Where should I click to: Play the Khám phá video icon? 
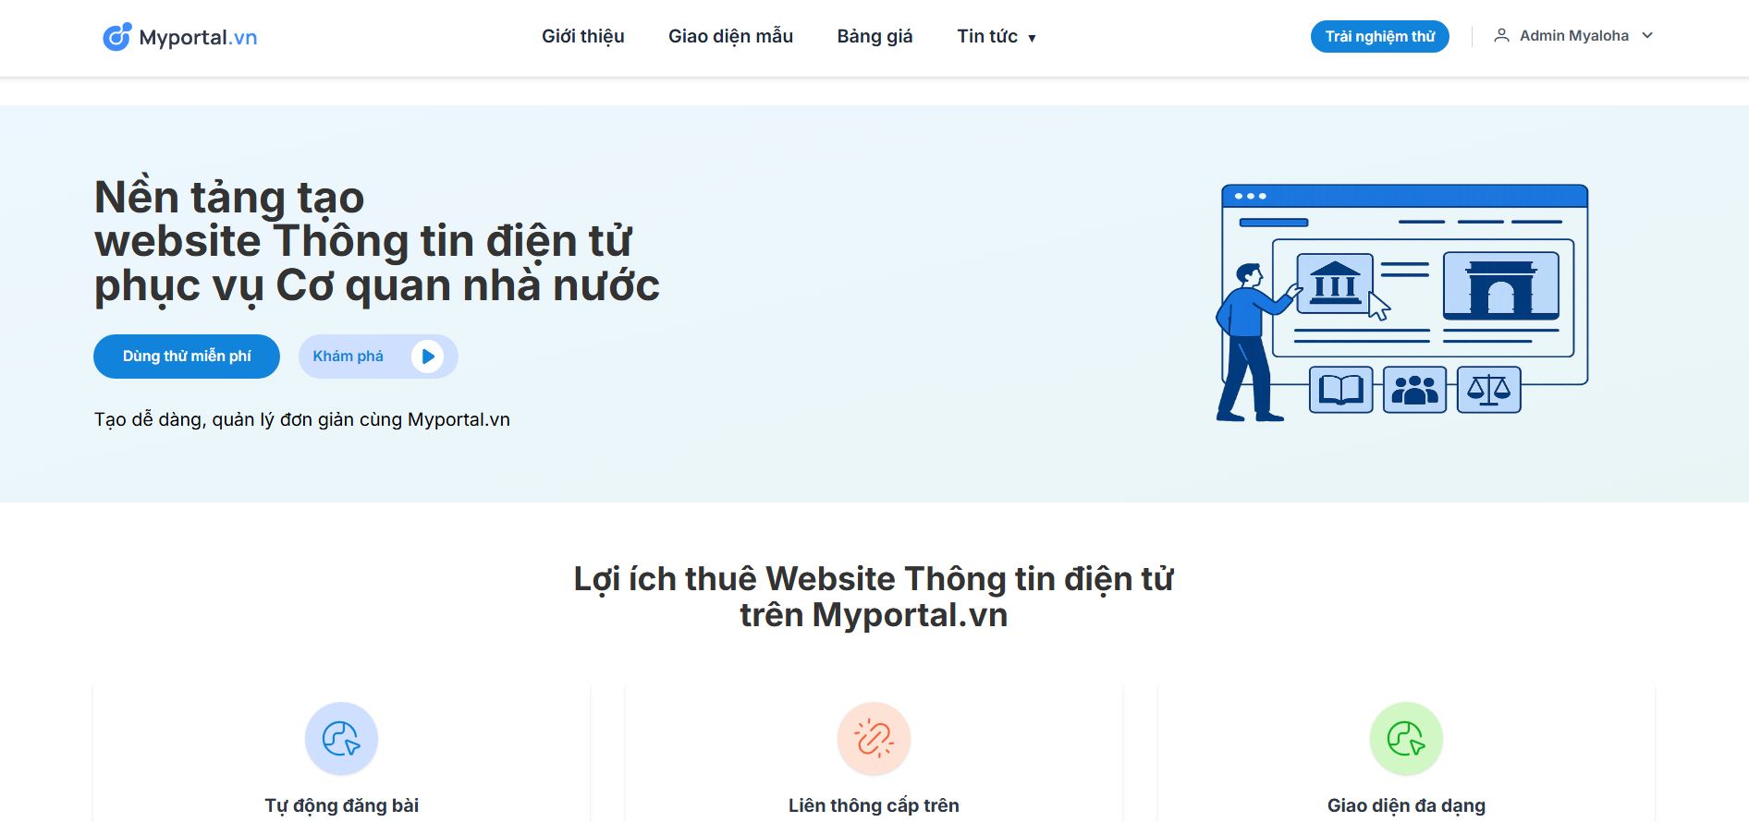pyautogui.click(x=427, y=357)
